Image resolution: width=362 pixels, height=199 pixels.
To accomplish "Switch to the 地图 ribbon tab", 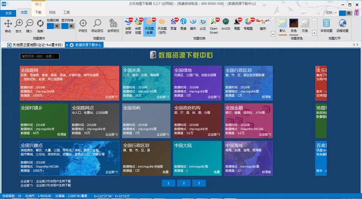I will pos(24,13).
